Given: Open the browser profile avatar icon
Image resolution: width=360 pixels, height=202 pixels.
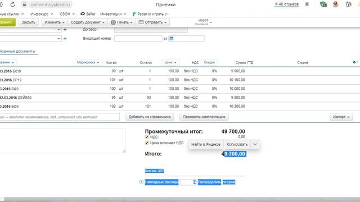Looking at the screenshot, I should coord(335,4).
